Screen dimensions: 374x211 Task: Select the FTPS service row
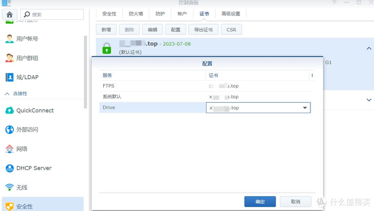coord(205,86)
